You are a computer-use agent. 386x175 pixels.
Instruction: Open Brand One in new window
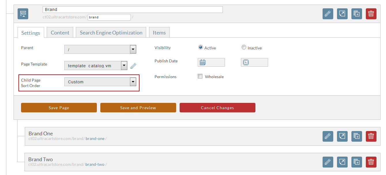click(342, 136)
